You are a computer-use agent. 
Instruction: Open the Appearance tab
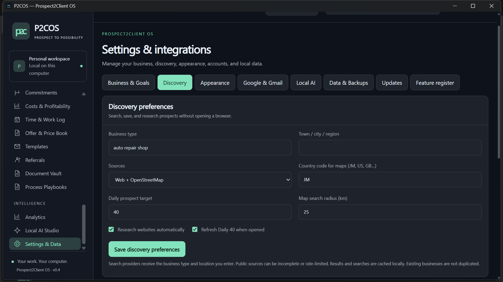pos(215,83)
